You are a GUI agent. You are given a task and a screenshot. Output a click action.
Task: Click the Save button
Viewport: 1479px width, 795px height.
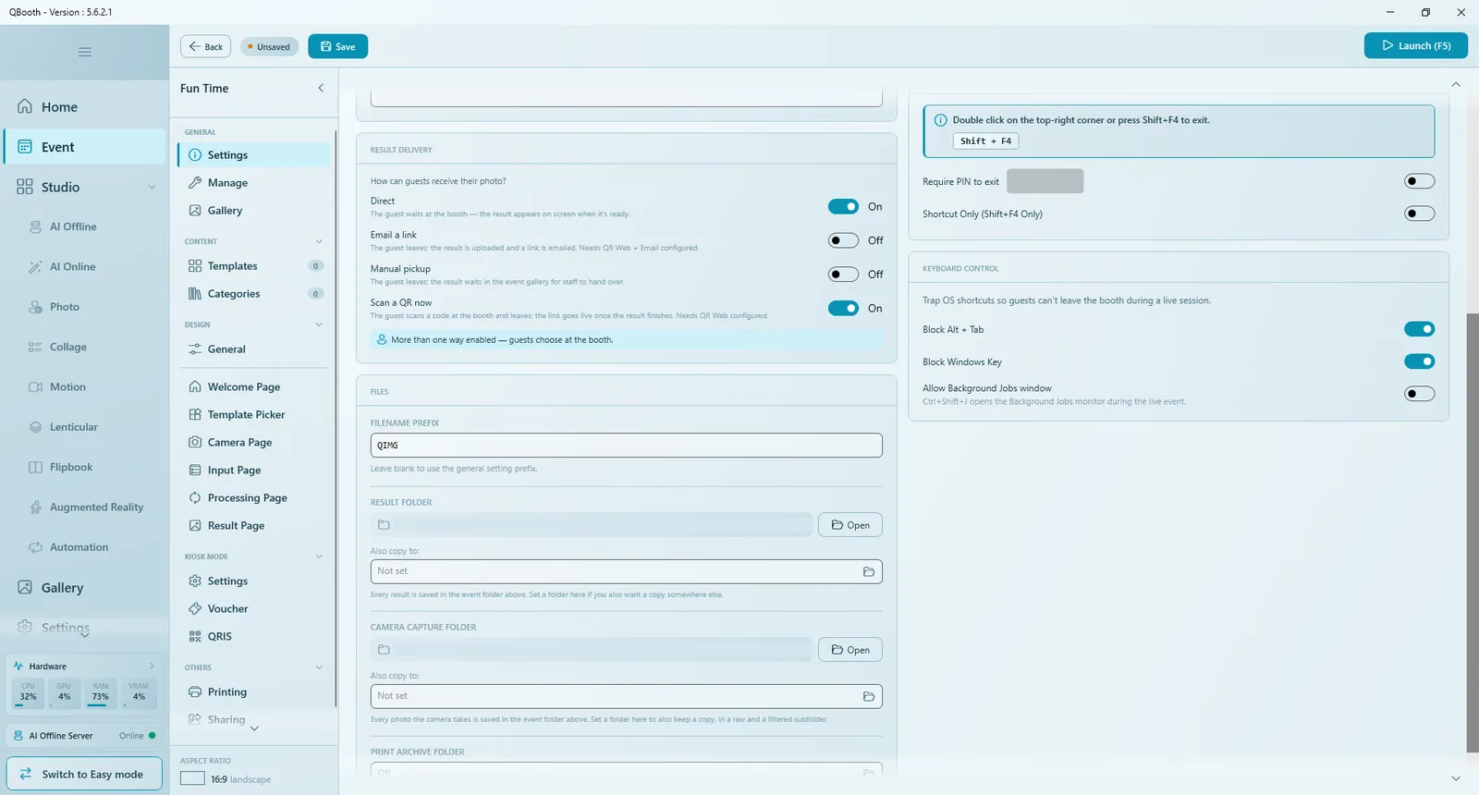(x=337, y=46)
